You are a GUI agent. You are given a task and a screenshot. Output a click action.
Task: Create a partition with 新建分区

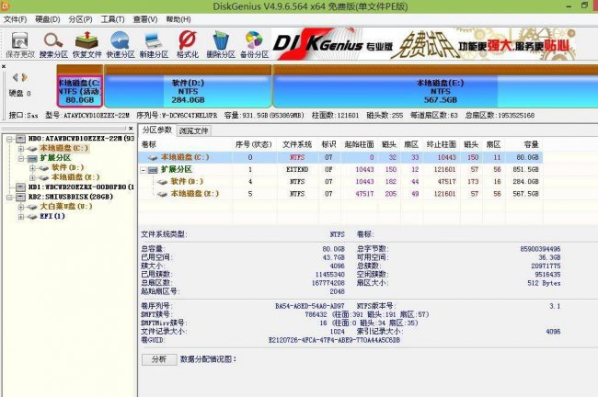pos(154,45)
